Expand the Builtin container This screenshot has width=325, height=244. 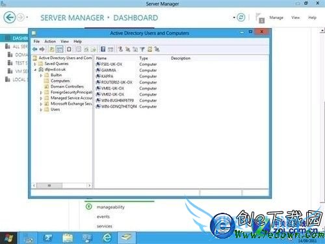41,75
